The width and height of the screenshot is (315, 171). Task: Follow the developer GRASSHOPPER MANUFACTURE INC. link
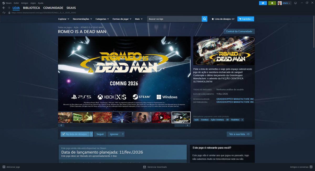pos(235,99)
